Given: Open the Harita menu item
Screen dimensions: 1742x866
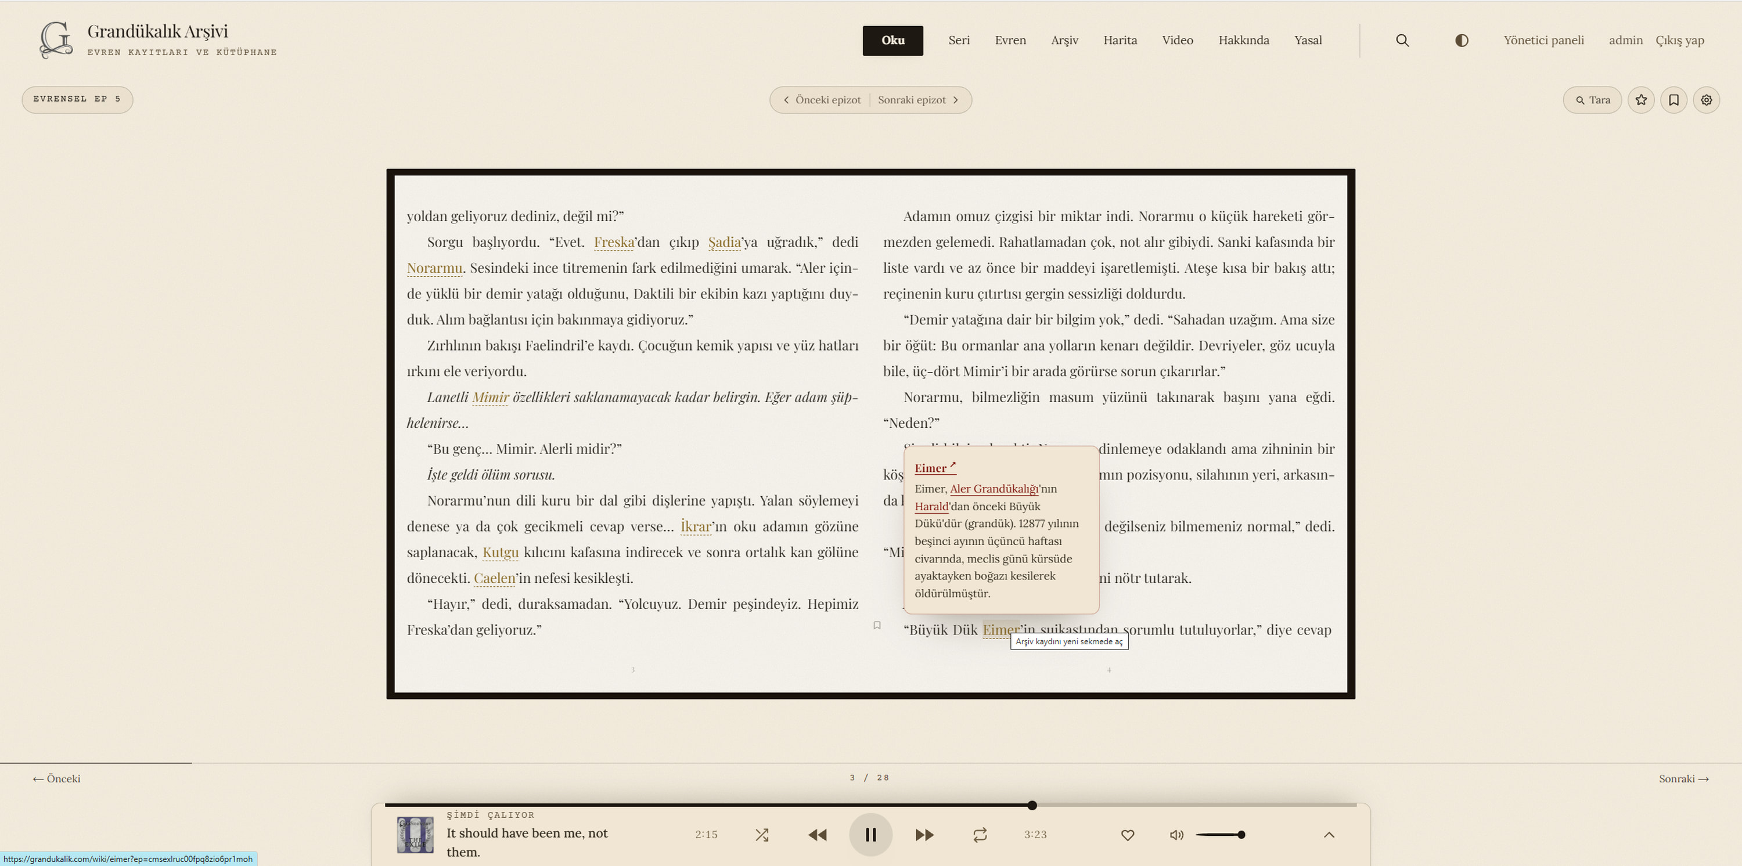Looking at the screenshot, I should pos(1120,41).
